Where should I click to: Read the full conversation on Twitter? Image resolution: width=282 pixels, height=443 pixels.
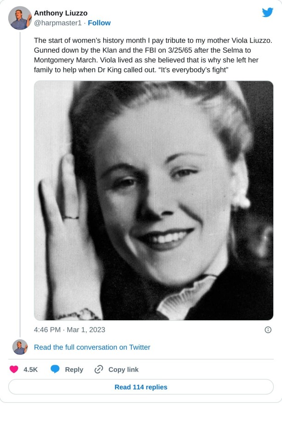tap(92, 347)
